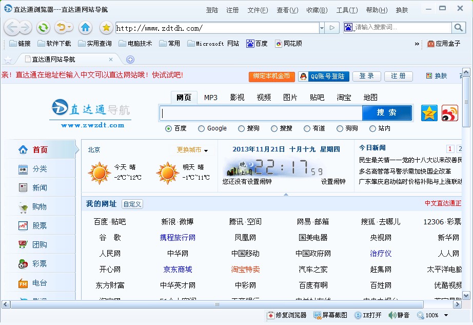Expand the bookmarks bar overflow chevron
The width and height of the screenshot is (473, 325).
tap(417, 44)
